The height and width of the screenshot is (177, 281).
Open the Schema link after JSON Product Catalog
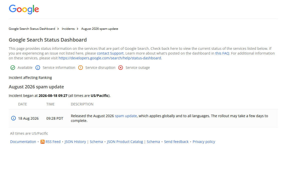click(153, 142)
